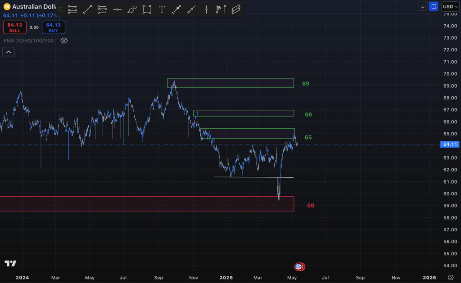Select the Trend Line tool
This screenshot has height=283, width=461.
coord(87,9)
